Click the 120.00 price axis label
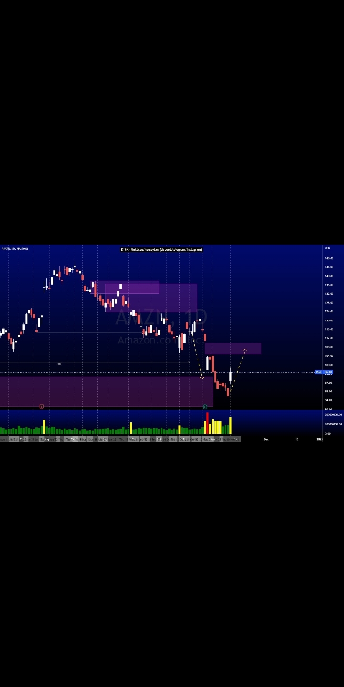The image size is (344, 687). coord(329,321)
